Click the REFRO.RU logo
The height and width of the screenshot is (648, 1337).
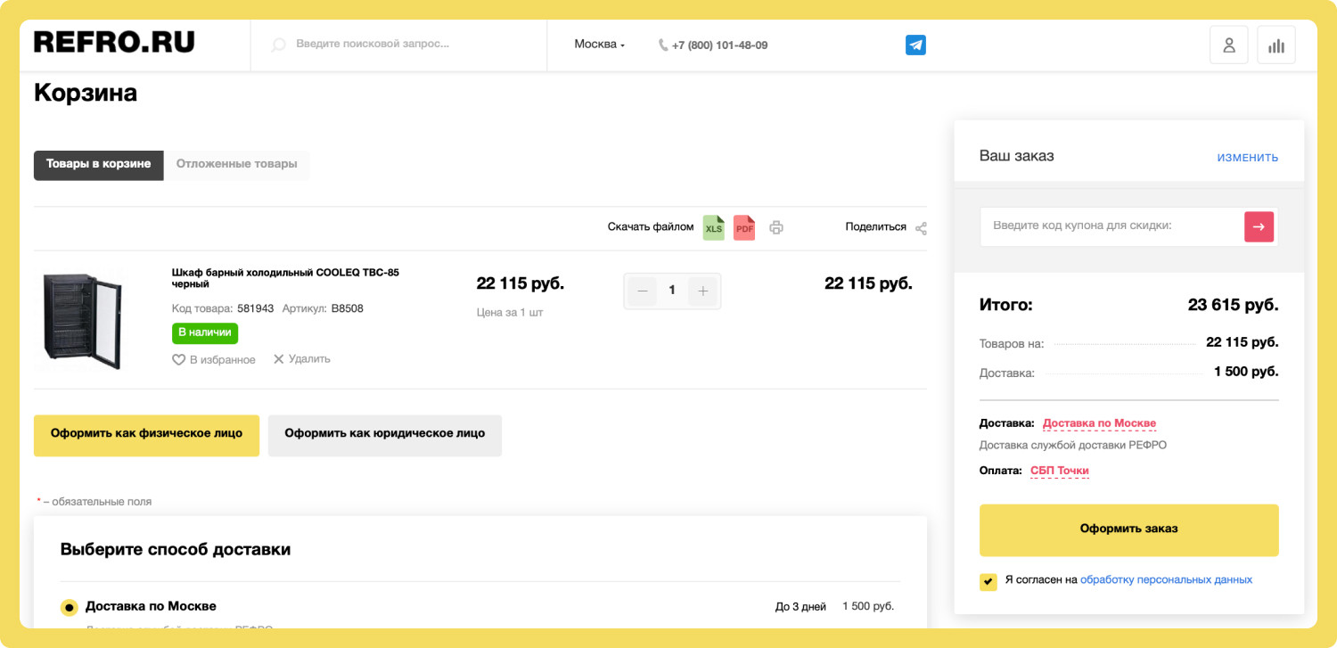click(114, 42)
